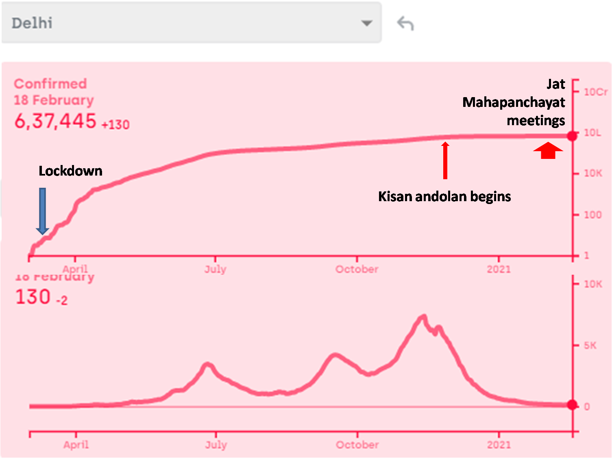The height and width of the screenshot is (458, 612).
Task: Click the Lockdown annotation label
Action: point(70,171)
